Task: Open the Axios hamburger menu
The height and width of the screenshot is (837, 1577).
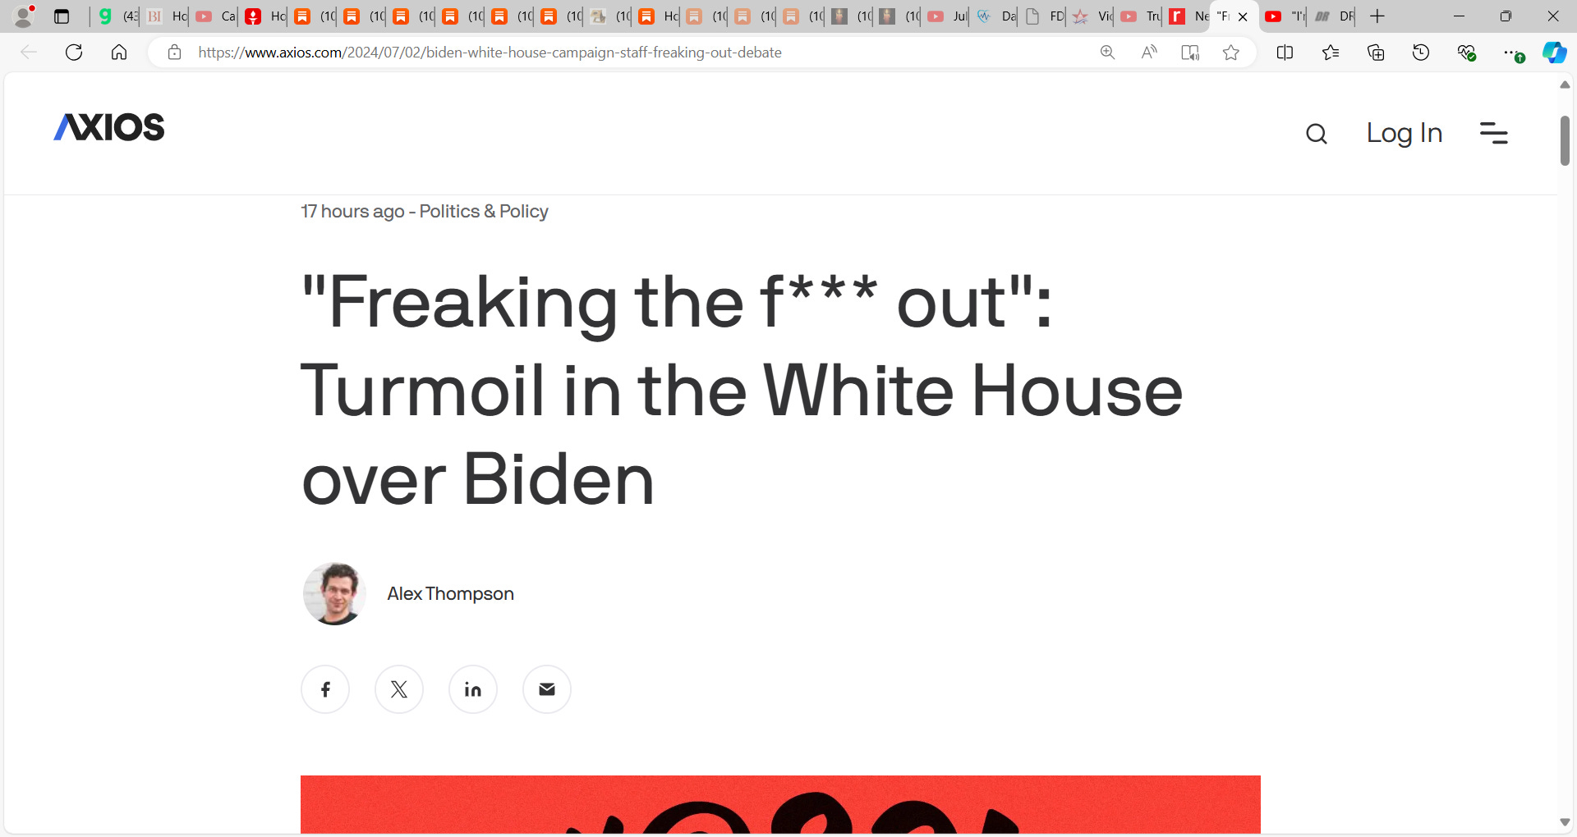Action: pyautogui.click(x=1493, y=133)
